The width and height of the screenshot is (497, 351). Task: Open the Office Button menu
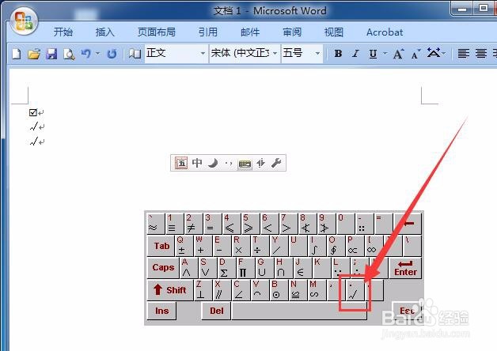pos(24,21)
